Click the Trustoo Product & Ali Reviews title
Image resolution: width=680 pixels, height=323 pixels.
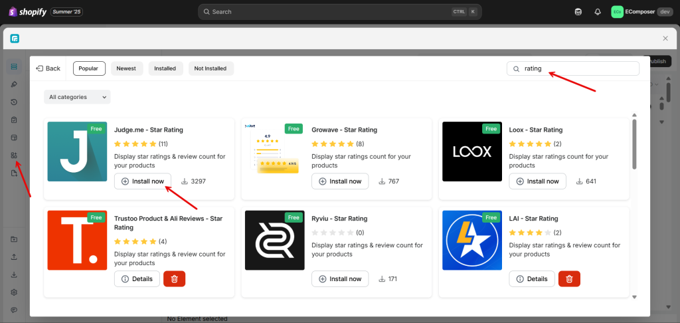point(168,223)
